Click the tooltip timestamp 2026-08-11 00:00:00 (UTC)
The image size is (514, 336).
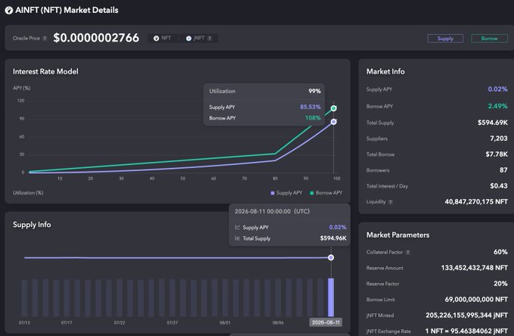point(272,211)
